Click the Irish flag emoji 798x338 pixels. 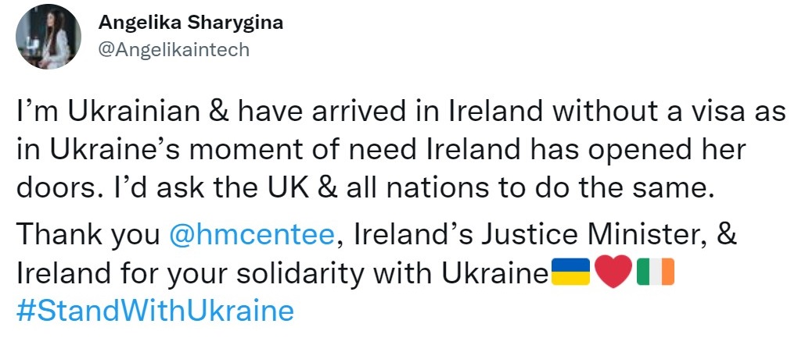[656, 272]
